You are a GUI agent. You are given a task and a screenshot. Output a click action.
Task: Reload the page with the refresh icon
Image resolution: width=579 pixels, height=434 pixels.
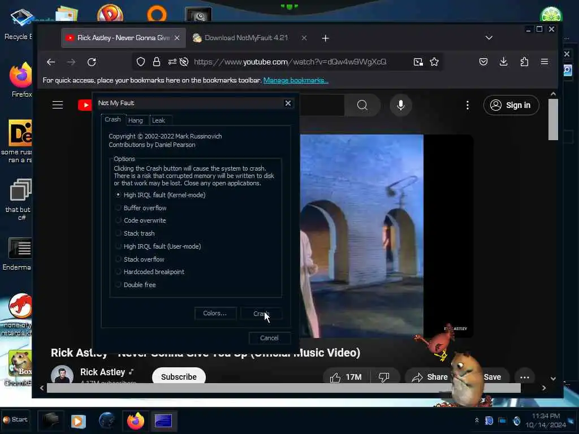click(92, 62)
